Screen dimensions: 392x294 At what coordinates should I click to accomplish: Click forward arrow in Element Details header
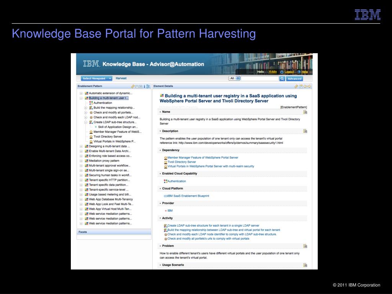click(309, 87)
